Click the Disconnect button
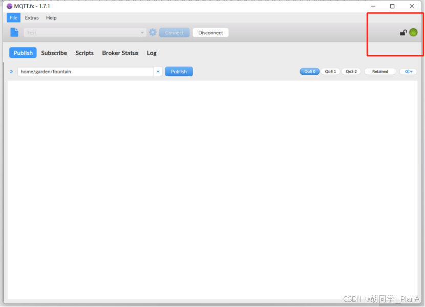 tap(210, 33)
